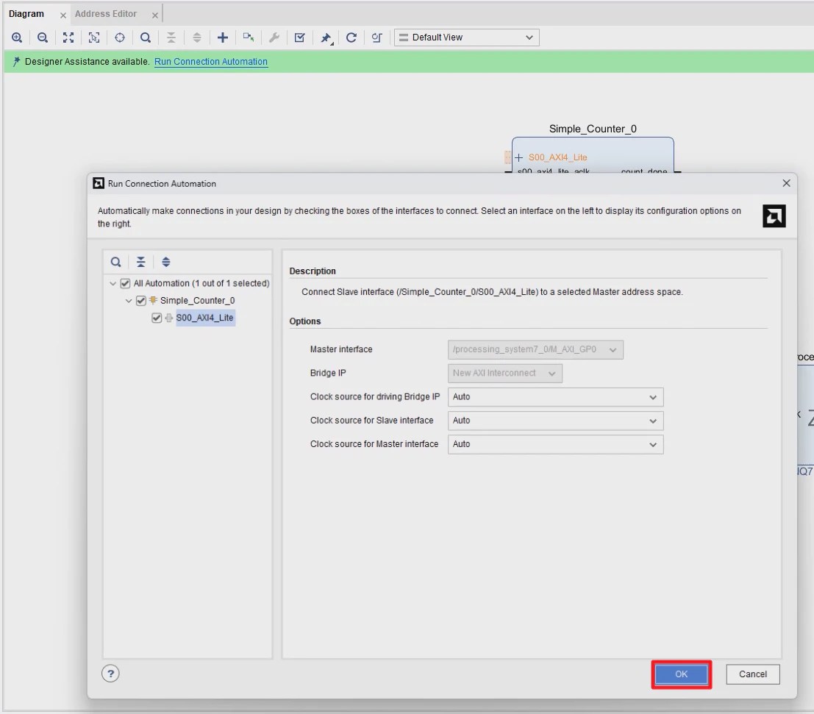
Task: Click the optimize routing icon in the toolbar
Action: point(377,38)
